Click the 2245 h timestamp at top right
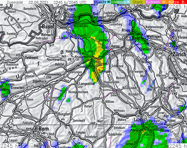 [178, 7]
